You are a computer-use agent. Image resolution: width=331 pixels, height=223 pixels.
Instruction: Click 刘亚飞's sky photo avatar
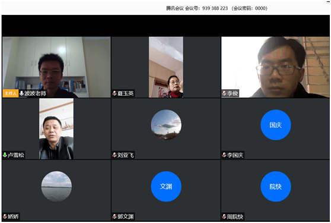pyautogui.click(x=166, y=125)
